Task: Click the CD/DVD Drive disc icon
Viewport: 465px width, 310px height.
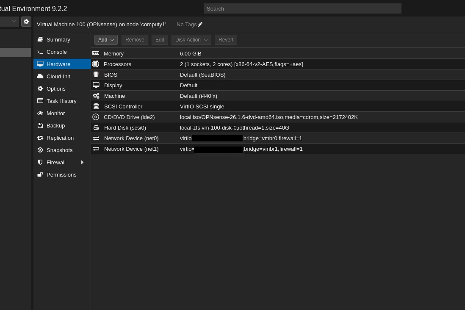Action: (x=96, y=117)
